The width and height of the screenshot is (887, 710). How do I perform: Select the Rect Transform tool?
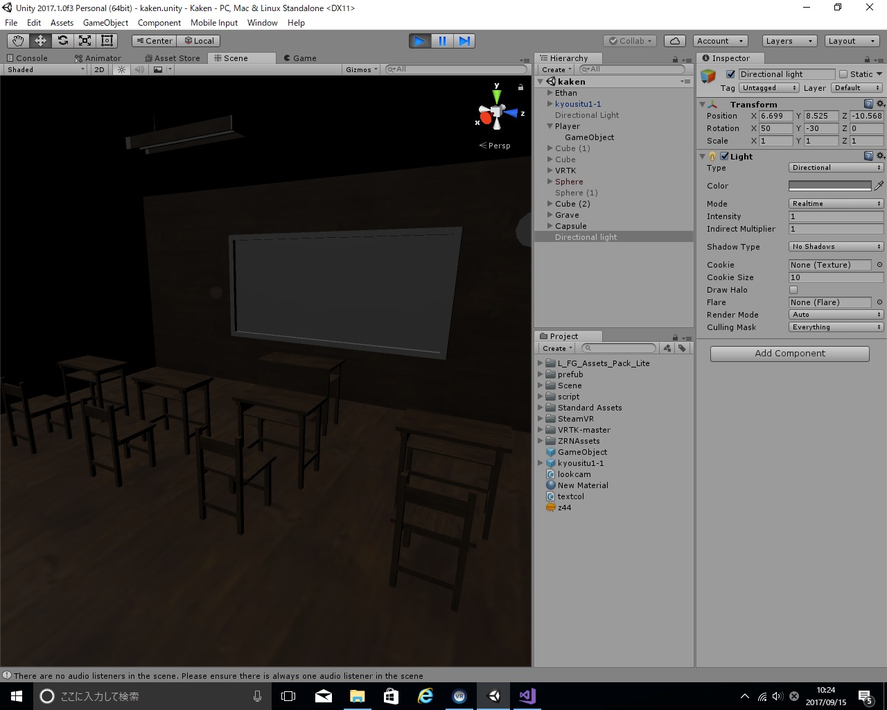(107, 41)
